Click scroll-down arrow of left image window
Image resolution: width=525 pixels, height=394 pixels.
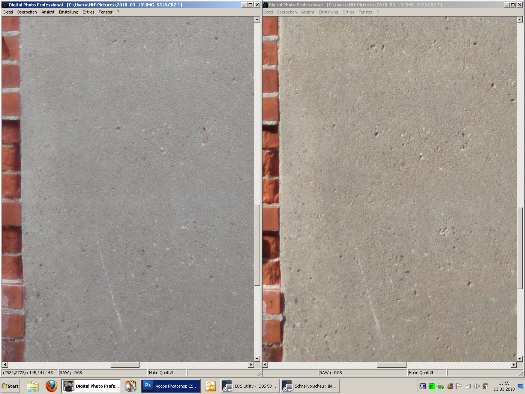(257, 358)
